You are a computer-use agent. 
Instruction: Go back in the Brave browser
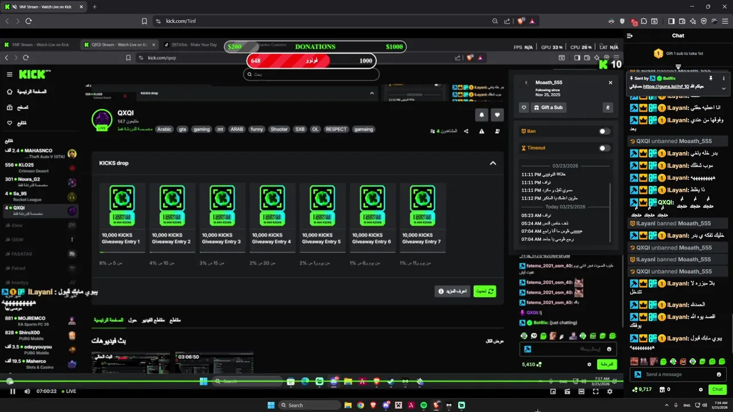pyautogui.click(x=6, y=21)
